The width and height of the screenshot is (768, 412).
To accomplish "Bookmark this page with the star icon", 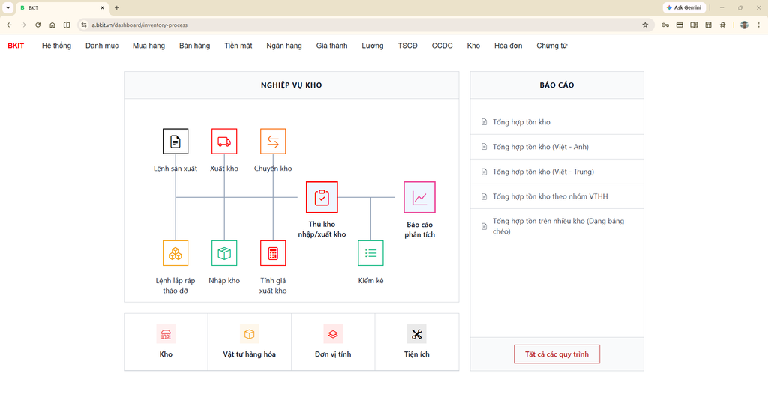I will [x=645, y=25].
